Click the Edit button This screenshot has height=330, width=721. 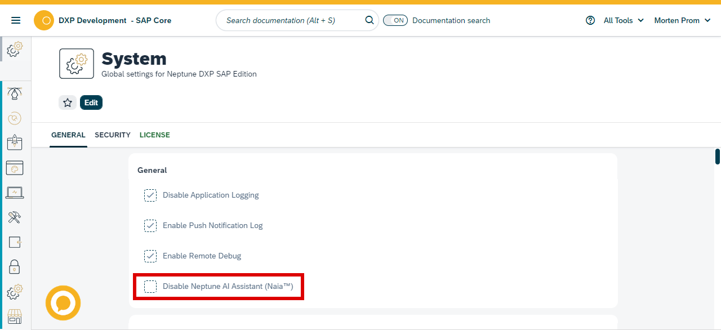(91, 102)
